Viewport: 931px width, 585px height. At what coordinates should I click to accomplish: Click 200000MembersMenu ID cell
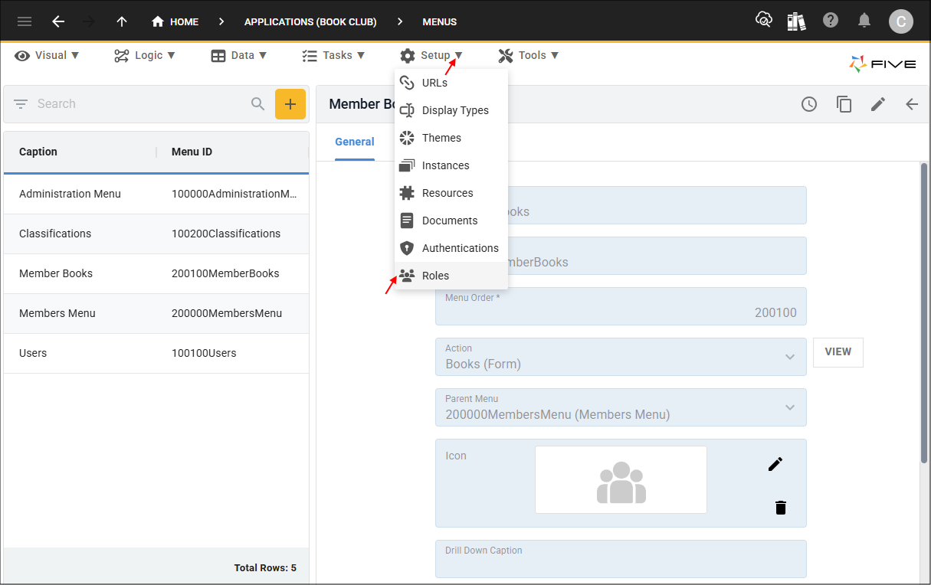tap(227, 313)
